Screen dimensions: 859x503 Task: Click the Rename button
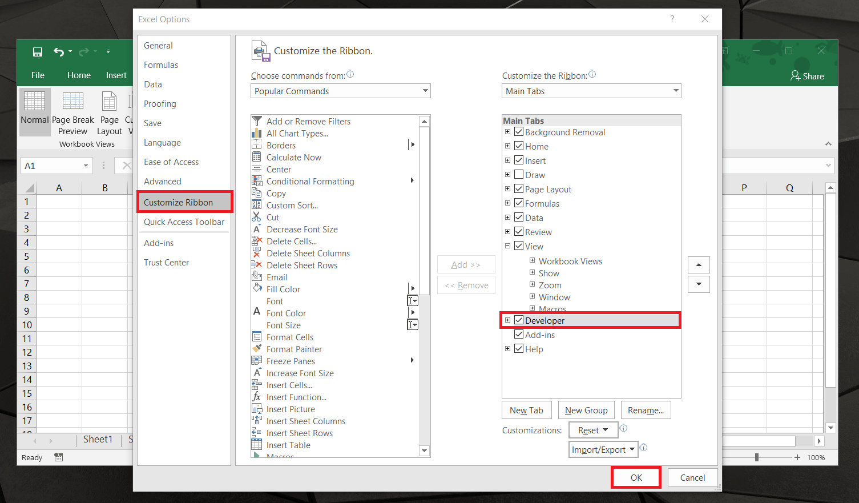[646, 411]
